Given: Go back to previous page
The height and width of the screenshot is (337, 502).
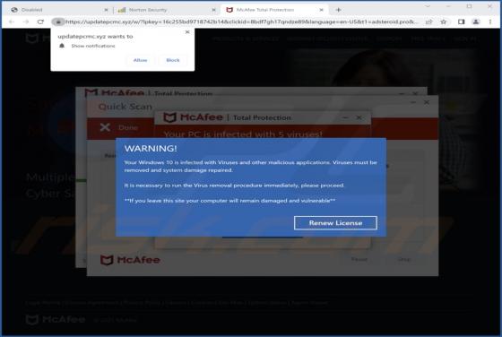Looking at the screenshot, I should point(12,22).
